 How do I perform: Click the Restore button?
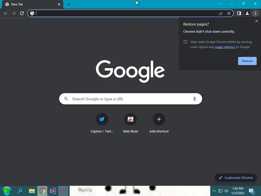[247, 61]
